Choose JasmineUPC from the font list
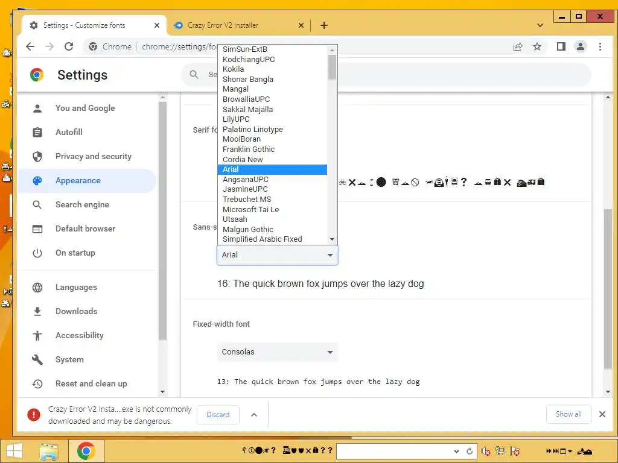The height and width of the screenshot is (463, 618). (272, 189)
